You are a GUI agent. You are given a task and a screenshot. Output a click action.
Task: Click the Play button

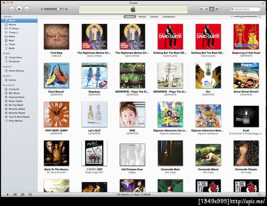[19, 9]
